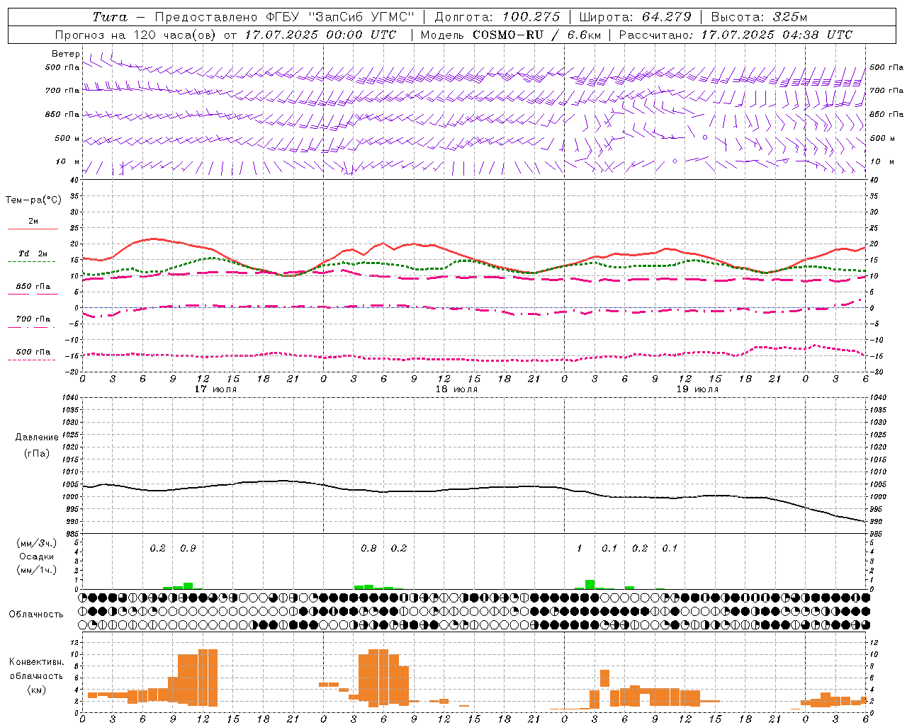This screenshot has width=907, height=725.
Task: Click the "0.8" precipitation amount value
Action: pos(368,548)
